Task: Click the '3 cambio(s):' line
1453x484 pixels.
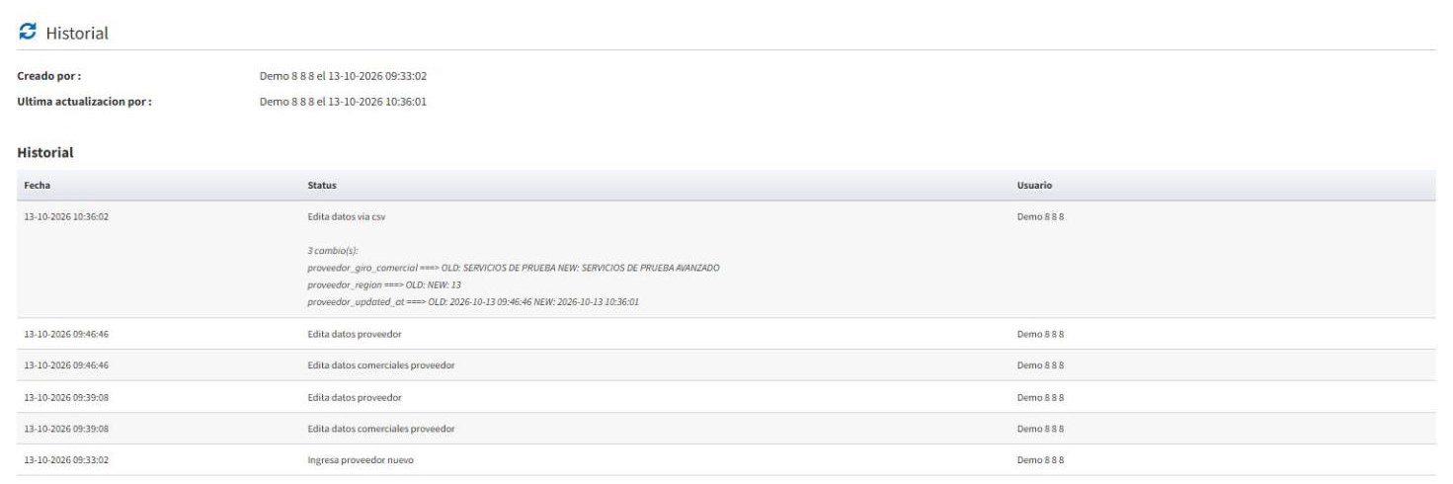Action: pyautogui.click(x=333, y=251)
